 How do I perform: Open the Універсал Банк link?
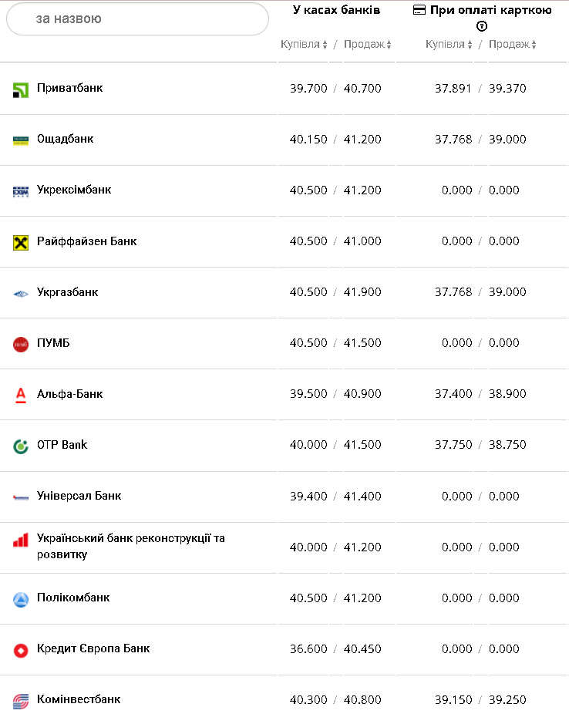[x=79, y=496]
